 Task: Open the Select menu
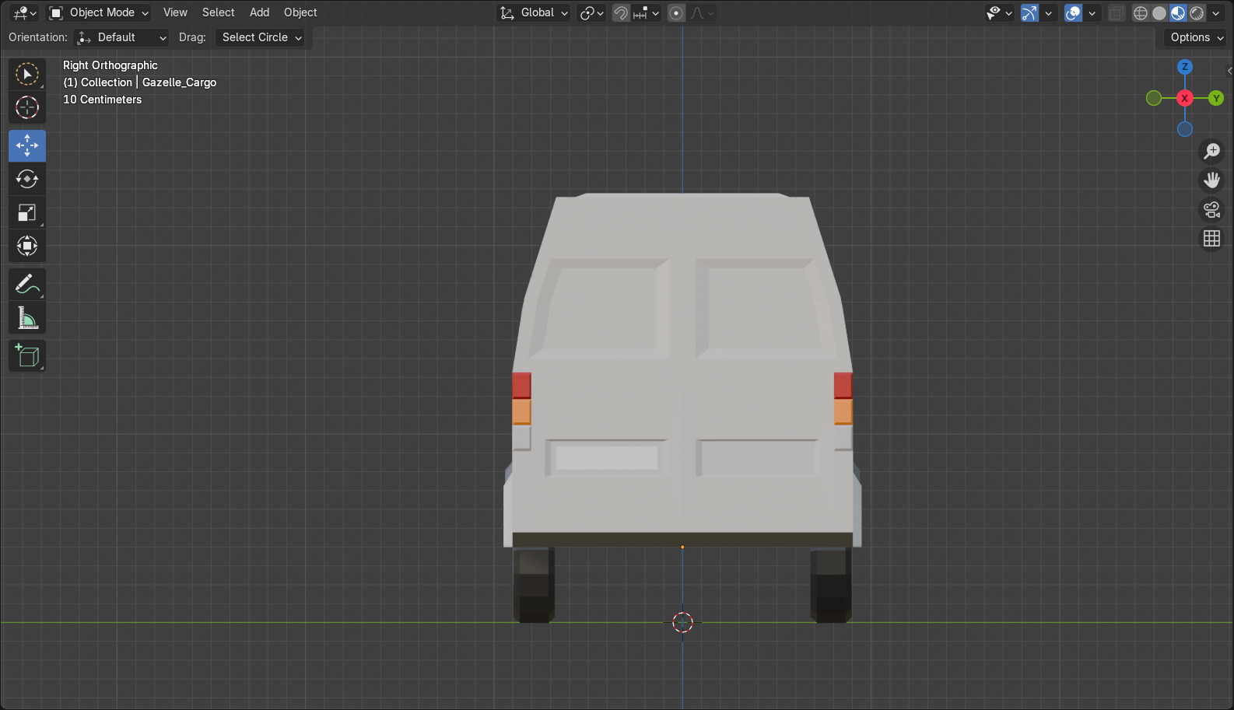click(x=218, y=12)
